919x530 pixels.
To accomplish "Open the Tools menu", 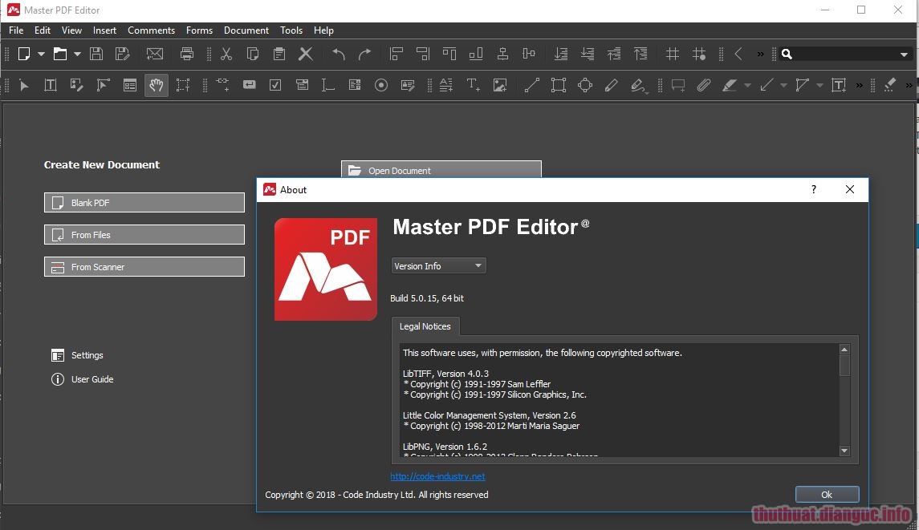I will click(291, 30).
